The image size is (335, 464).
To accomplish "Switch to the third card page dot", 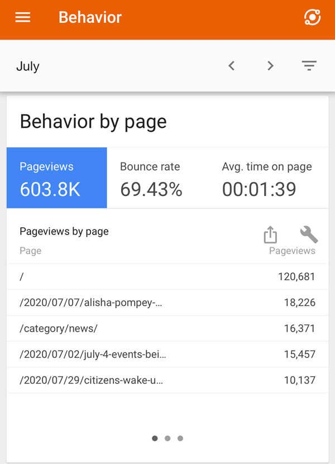I will pyautogui.click(x=180, y=438).
